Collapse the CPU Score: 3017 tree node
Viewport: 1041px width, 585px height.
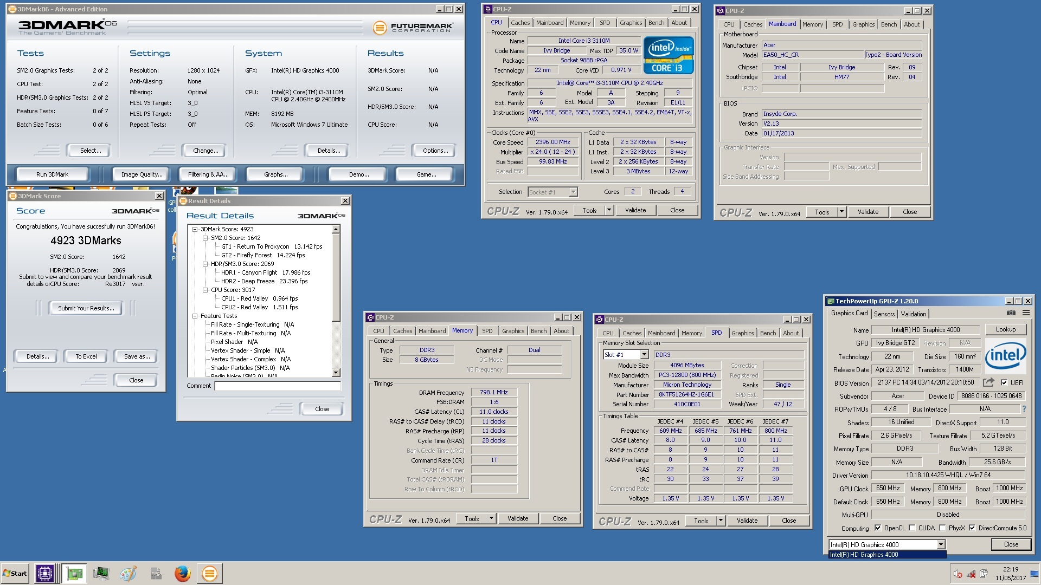click(205, 290)
